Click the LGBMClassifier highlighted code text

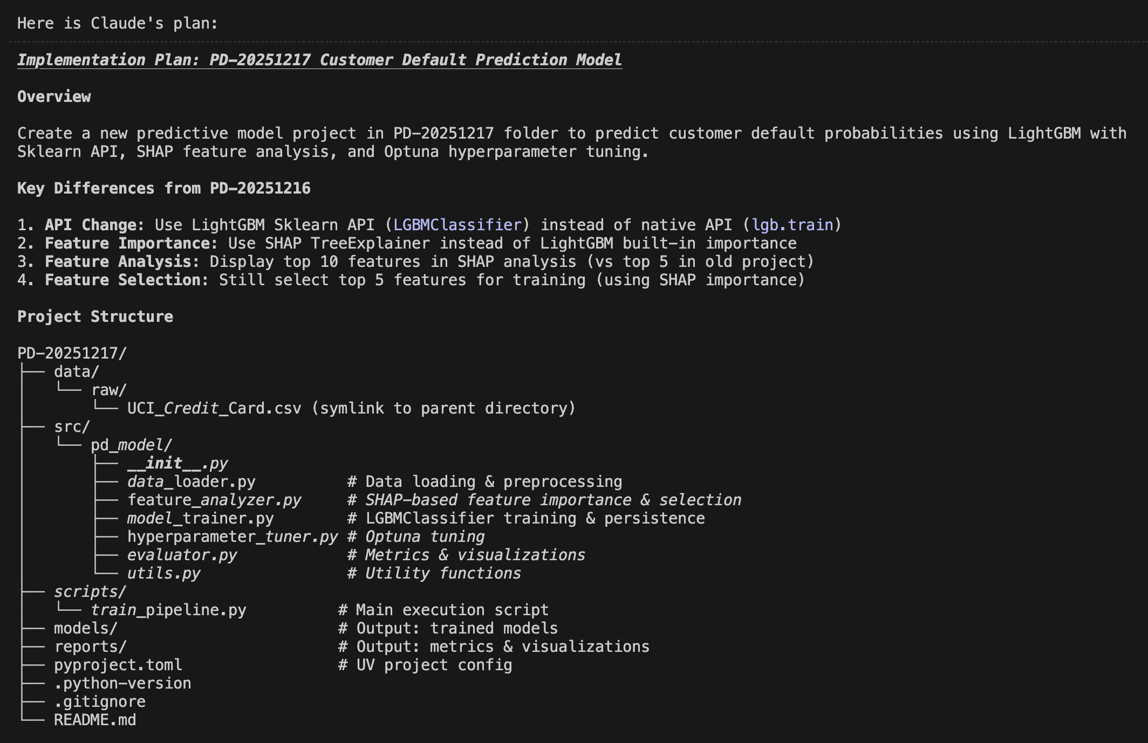coord(457,225)
